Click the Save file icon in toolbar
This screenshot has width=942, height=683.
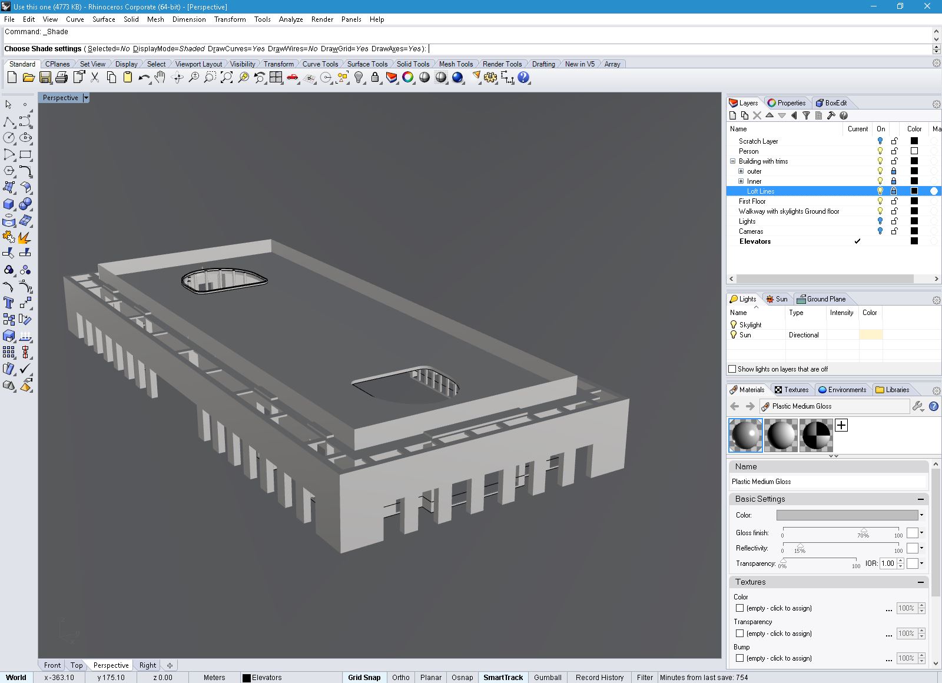click(x=45, y=77)
